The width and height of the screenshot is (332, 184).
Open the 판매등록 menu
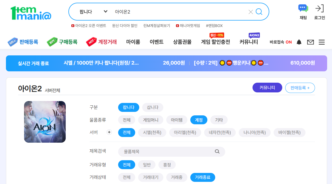pos(23,42)
